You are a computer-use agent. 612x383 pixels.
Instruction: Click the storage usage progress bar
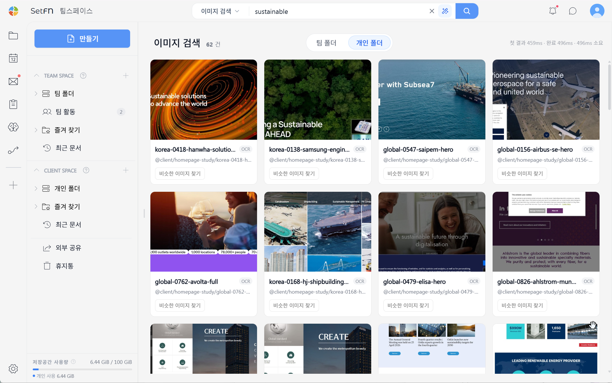[82, 369]
